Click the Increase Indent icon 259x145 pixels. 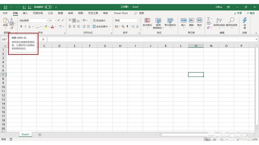88,27
